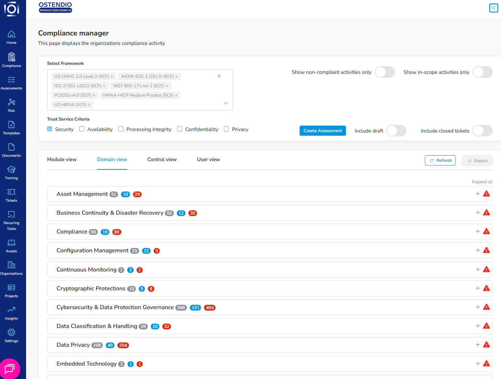This screenshot has width=501, height=379.
Task: Tick the Privacy trust criteria checkbox
Action: 226,129
